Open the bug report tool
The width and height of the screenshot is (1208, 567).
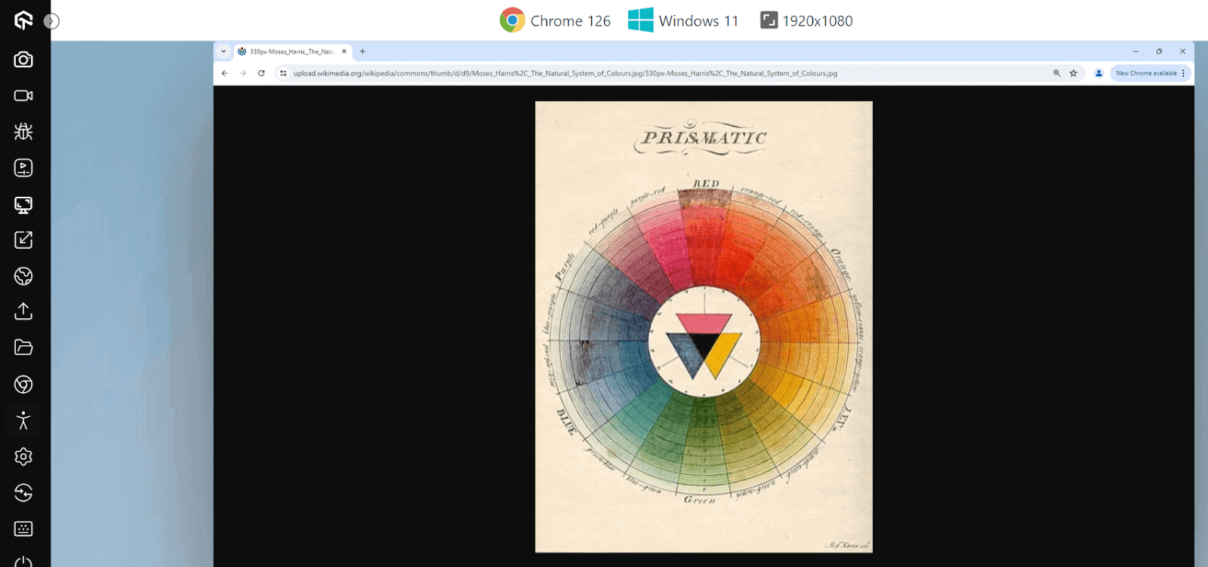[x=23, y=132]
